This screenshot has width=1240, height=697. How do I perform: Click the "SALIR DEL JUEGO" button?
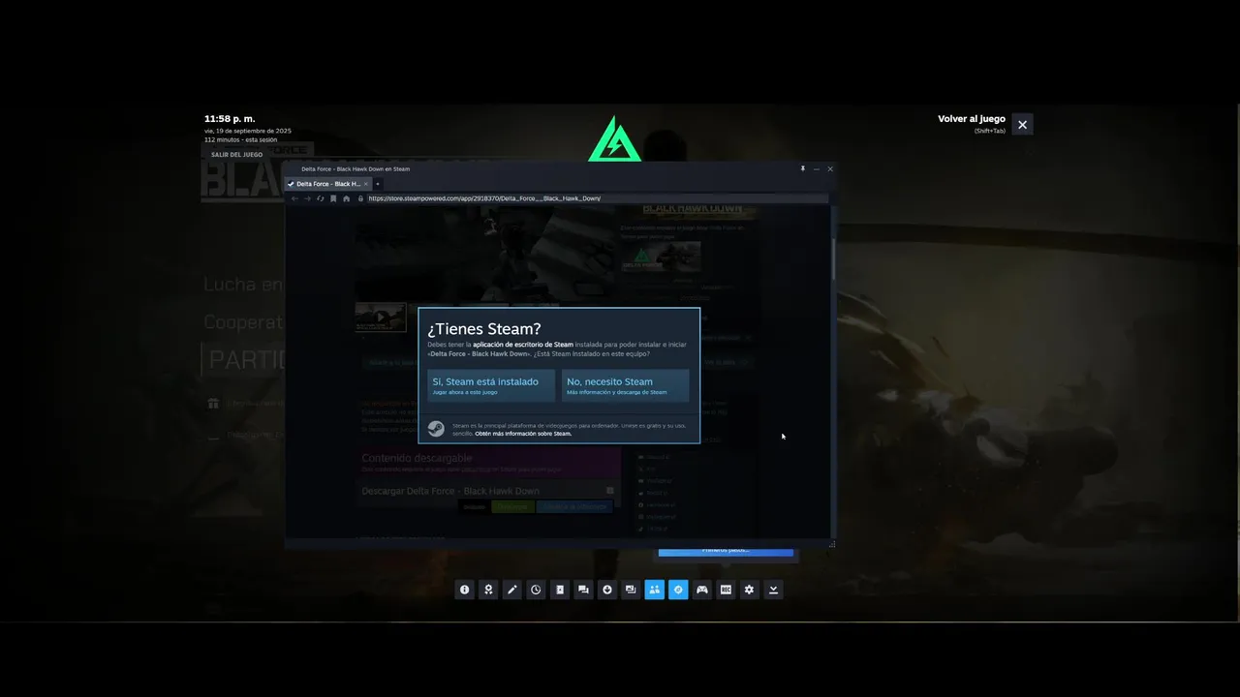[x=237, y=155]
